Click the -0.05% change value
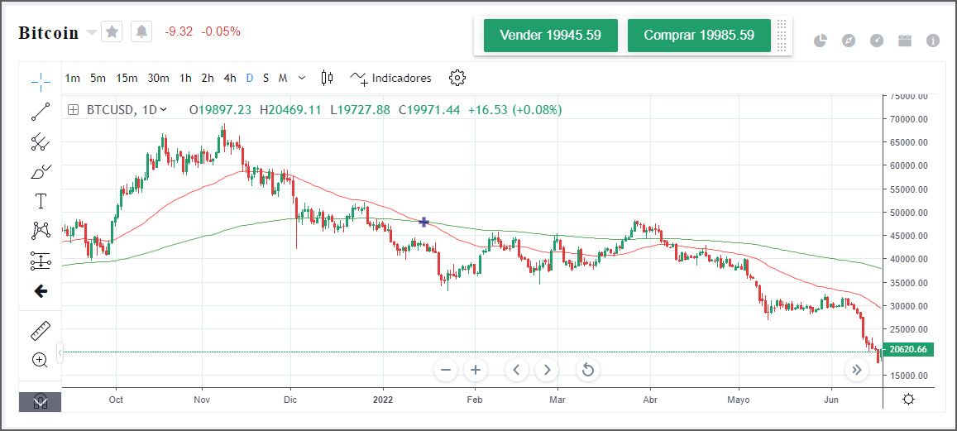The width and height of the screenshot is (957, 431). [221, 31]
